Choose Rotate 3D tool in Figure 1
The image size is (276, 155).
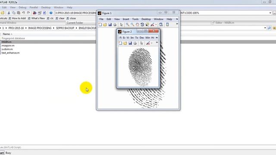(x=142, y=25)
